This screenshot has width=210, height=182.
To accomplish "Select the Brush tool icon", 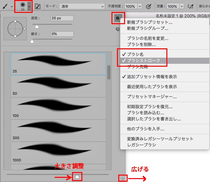I will point(5,6).
